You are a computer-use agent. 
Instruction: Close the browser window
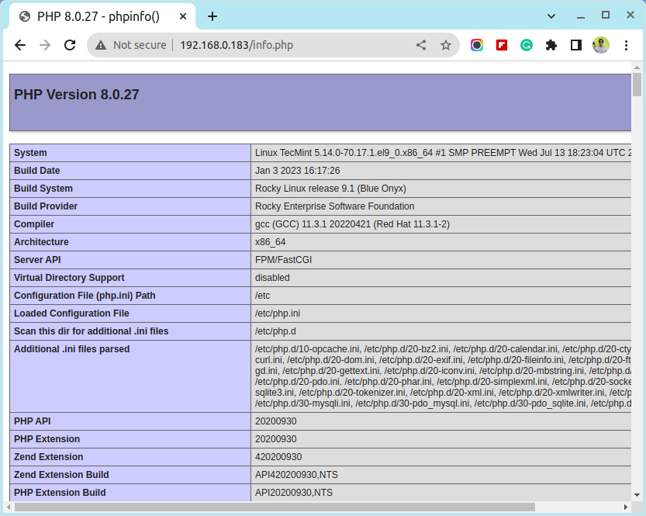click(630, 16)
